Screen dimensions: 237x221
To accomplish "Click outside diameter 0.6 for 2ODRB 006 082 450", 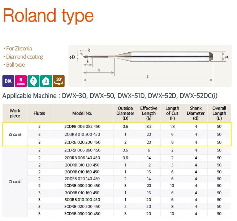I will click(x=125, y=127).
